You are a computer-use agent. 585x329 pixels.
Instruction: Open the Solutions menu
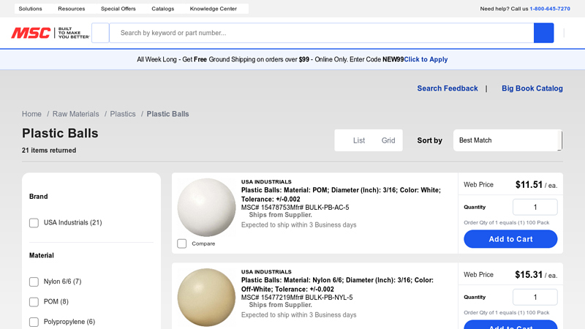(x=30, y=9)
